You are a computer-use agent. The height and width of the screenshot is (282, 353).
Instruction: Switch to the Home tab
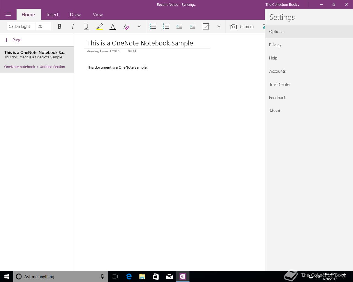click(x=28, y=15)
